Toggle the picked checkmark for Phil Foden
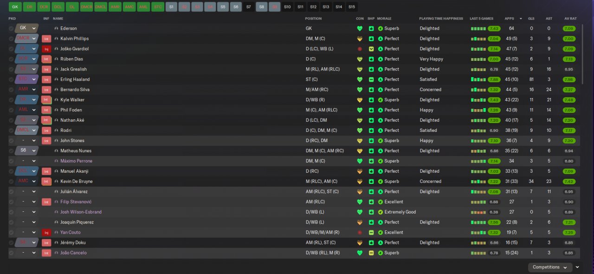 11,110
